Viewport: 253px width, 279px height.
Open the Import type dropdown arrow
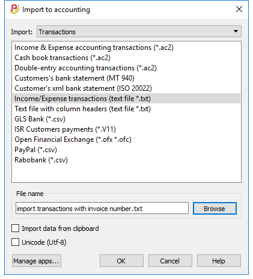236,31
